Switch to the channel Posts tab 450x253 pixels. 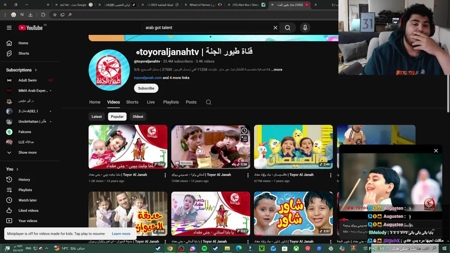click(x=191, y=102)
